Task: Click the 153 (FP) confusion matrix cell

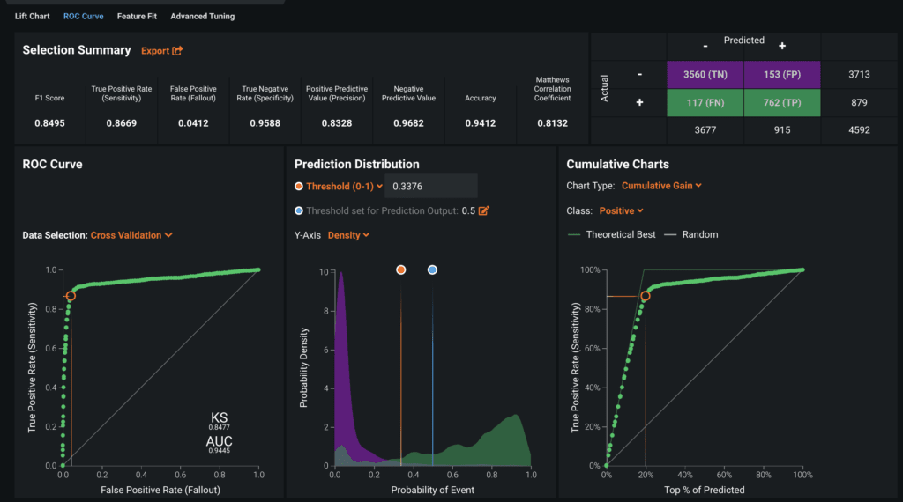Action: (x=782, y=75)
